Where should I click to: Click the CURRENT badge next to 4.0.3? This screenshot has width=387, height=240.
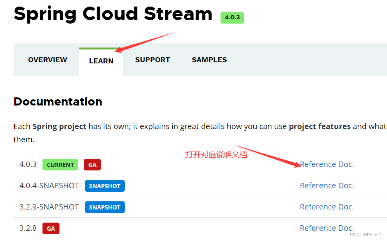coord(60,165)
